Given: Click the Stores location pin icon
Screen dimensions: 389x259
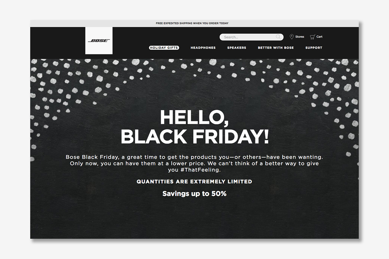Looking at the screenshot, I should 292,37.
